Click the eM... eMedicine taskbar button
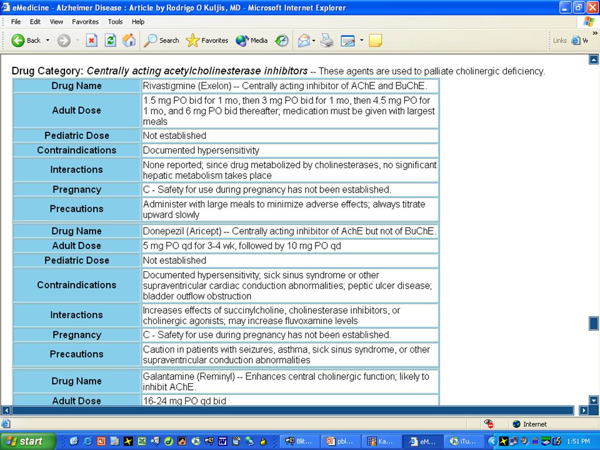 tap(422, 441)
